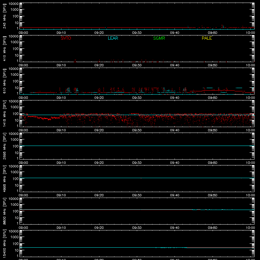Select the 4995 MHz [SFU] axis title

point(4,178)
